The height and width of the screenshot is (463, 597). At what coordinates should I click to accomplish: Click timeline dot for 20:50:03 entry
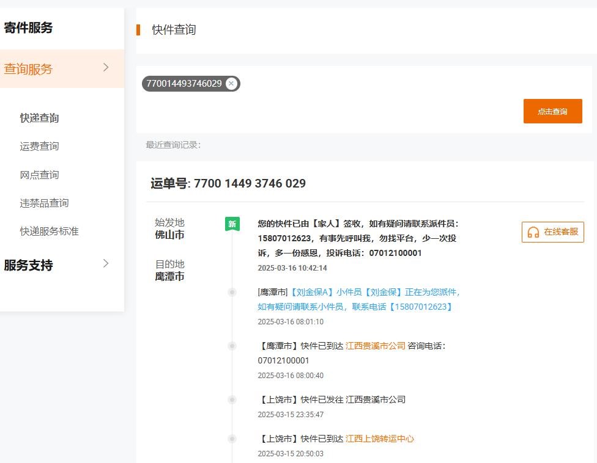232,439
